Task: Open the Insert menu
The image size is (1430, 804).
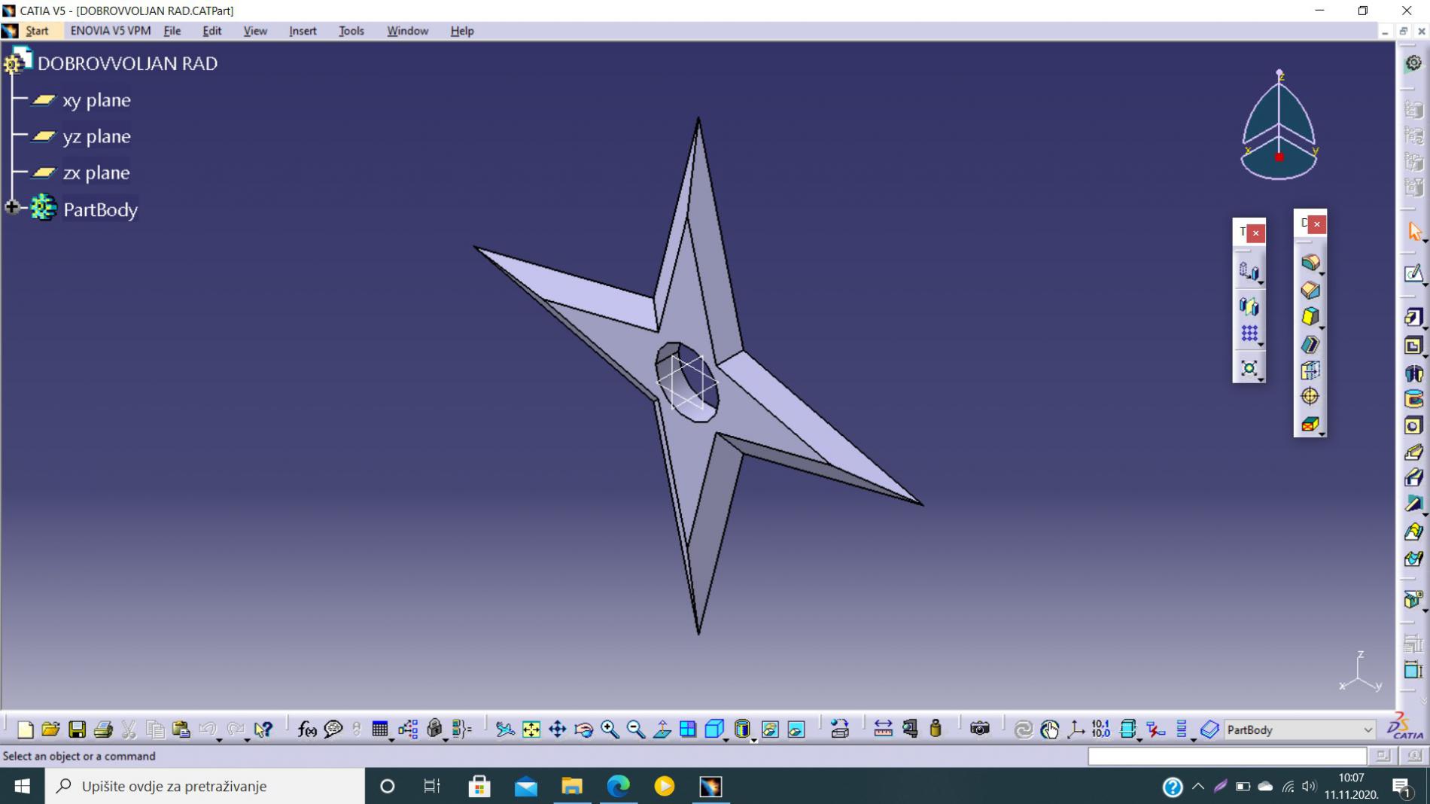Action: (303, 31)
